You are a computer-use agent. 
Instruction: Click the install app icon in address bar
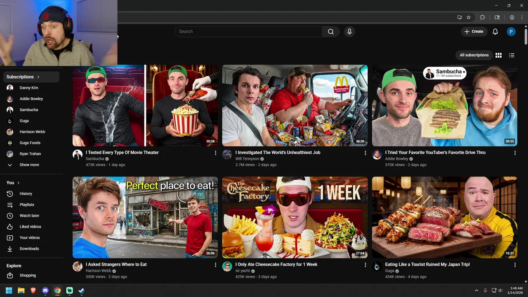460,17
